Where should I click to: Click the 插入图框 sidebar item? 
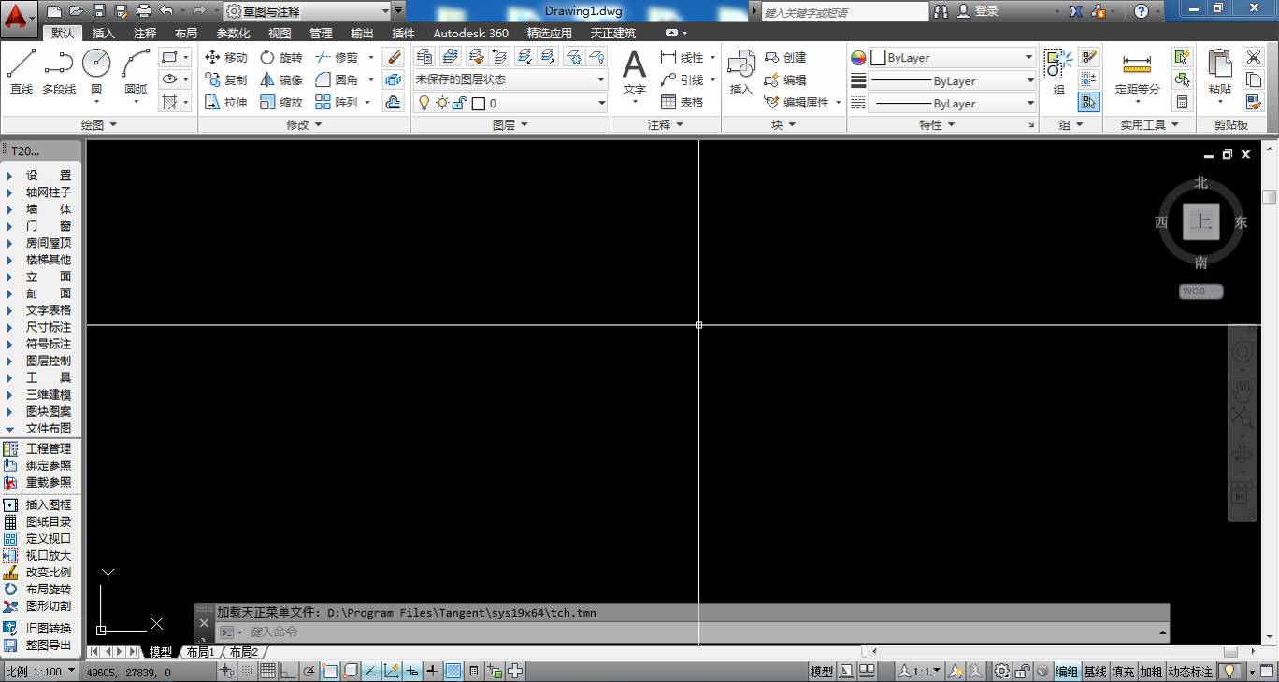pos(37,504)
